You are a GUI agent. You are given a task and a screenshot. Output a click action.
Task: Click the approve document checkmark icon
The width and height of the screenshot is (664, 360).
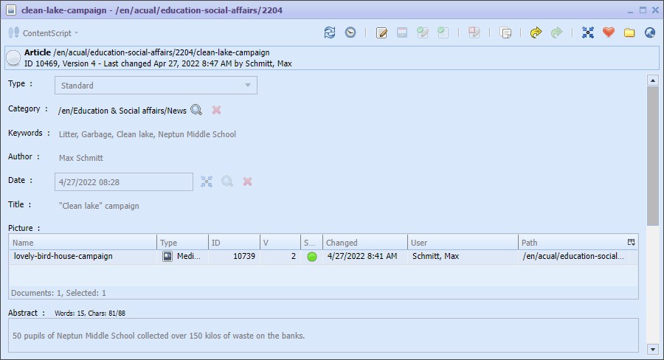pos(443,32)
